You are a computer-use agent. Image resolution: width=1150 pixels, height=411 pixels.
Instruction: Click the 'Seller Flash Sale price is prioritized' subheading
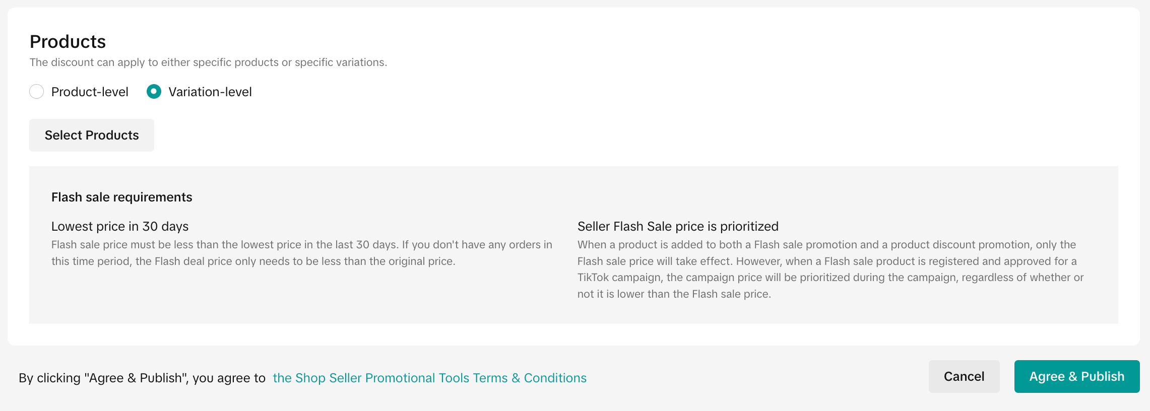pyautogui.click(x=678, y=226)
